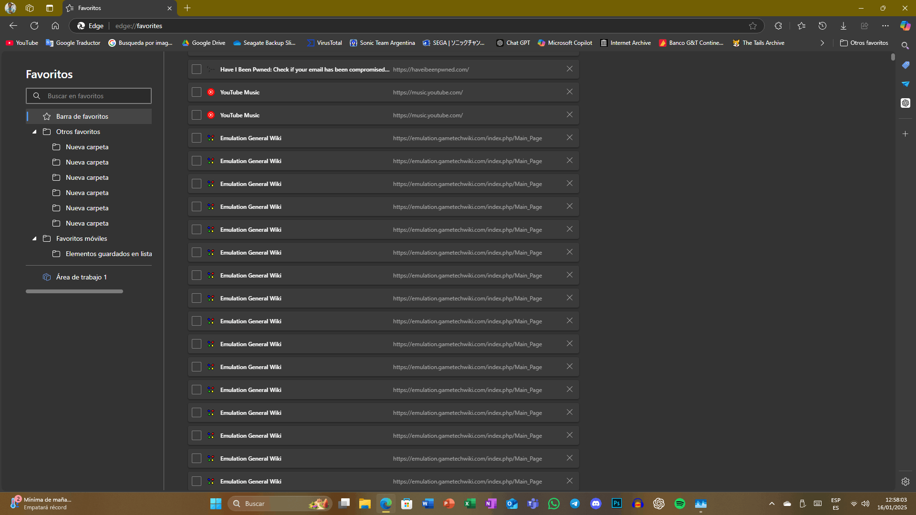
Task: Check the topmost Emulation General Wiki checkbox
Action: coord(196,138)
